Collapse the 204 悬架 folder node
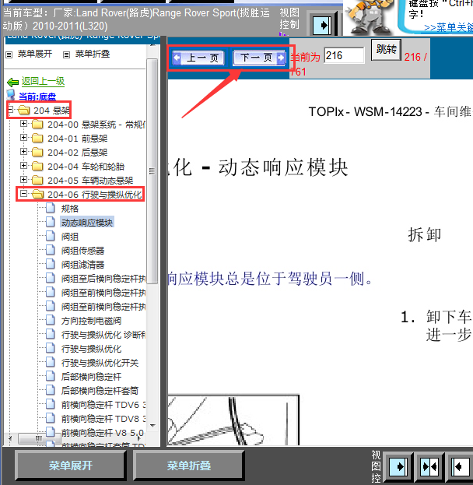The height and width of the screenshot is (485, 473). click(x=11, y=109)
